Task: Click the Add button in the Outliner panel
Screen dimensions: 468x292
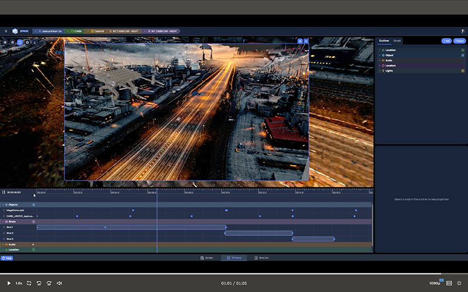Action: (446, 41)
